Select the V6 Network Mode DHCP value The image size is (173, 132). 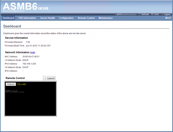click(25, 67)
